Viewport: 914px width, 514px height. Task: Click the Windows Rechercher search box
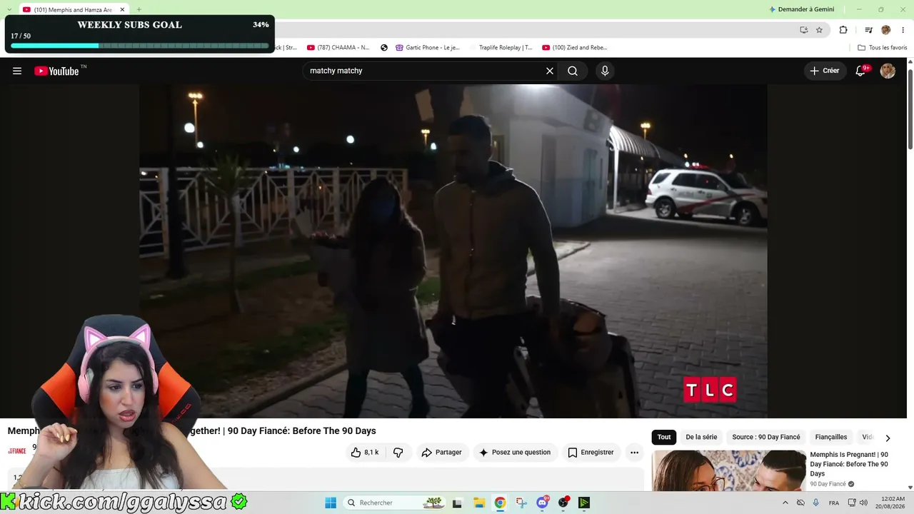coord(395,503)
